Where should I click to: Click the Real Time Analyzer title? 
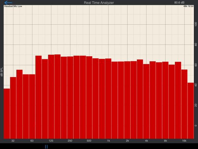[99, 3]
